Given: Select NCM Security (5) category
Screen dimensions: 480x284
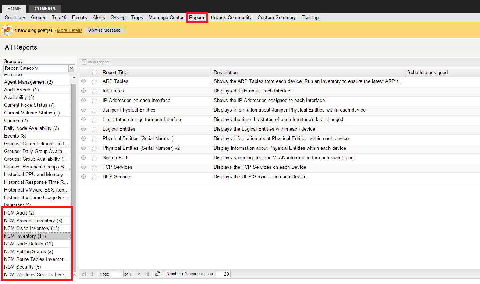Looking at the screenshot, I should (36, 267).
